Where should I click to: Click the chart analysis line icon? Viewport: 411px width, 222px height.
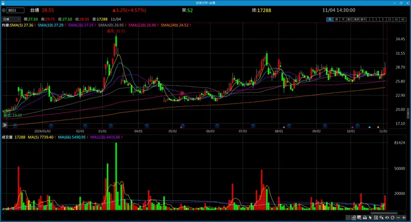point(354,218)
